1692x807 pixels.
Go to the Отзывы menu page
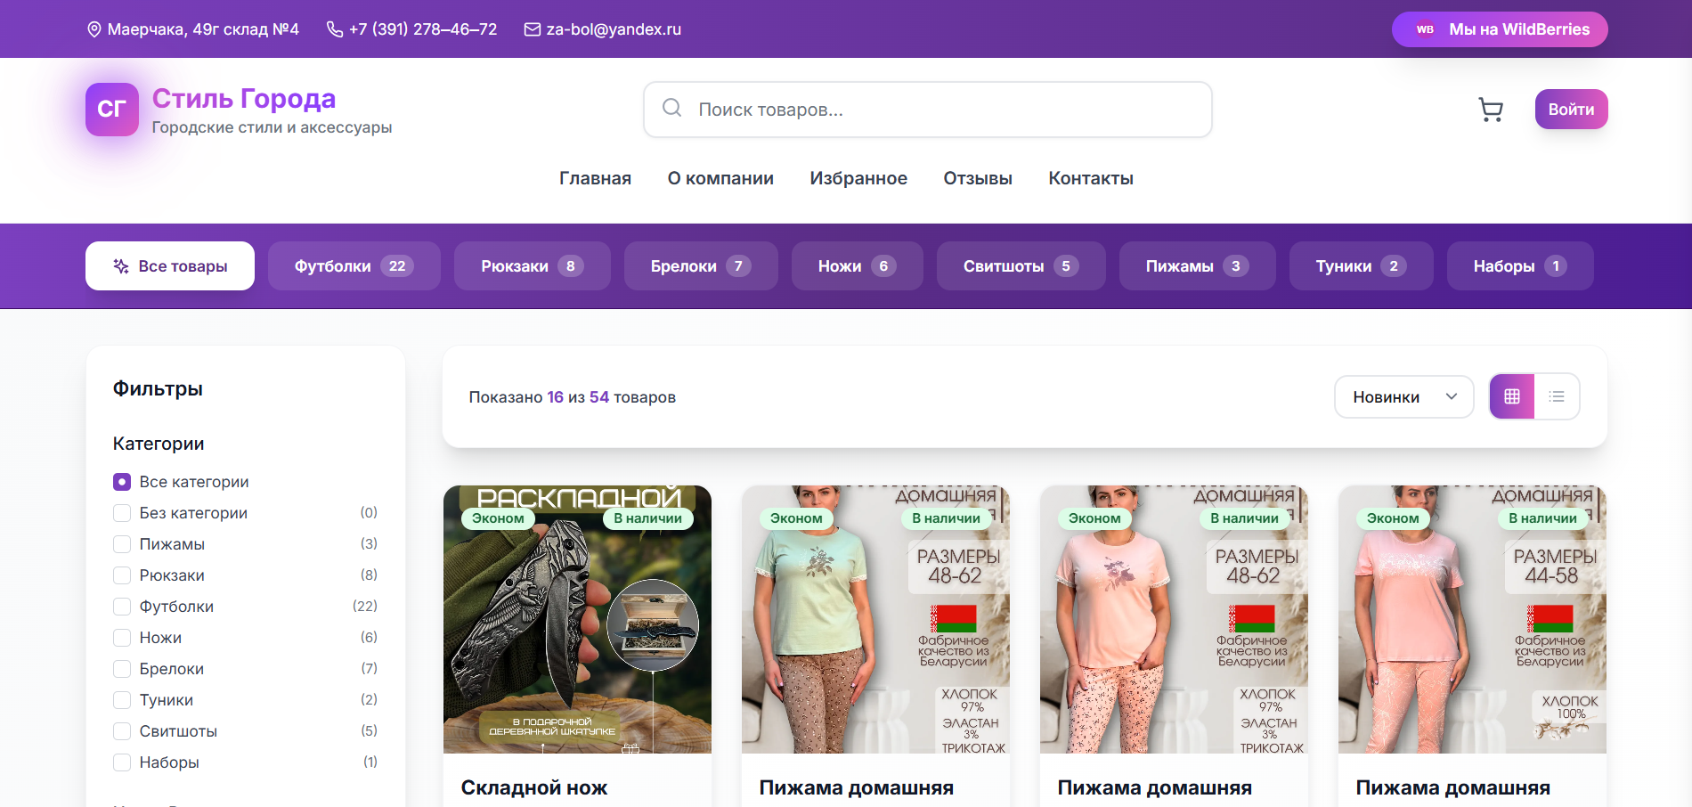click(977, 178)
